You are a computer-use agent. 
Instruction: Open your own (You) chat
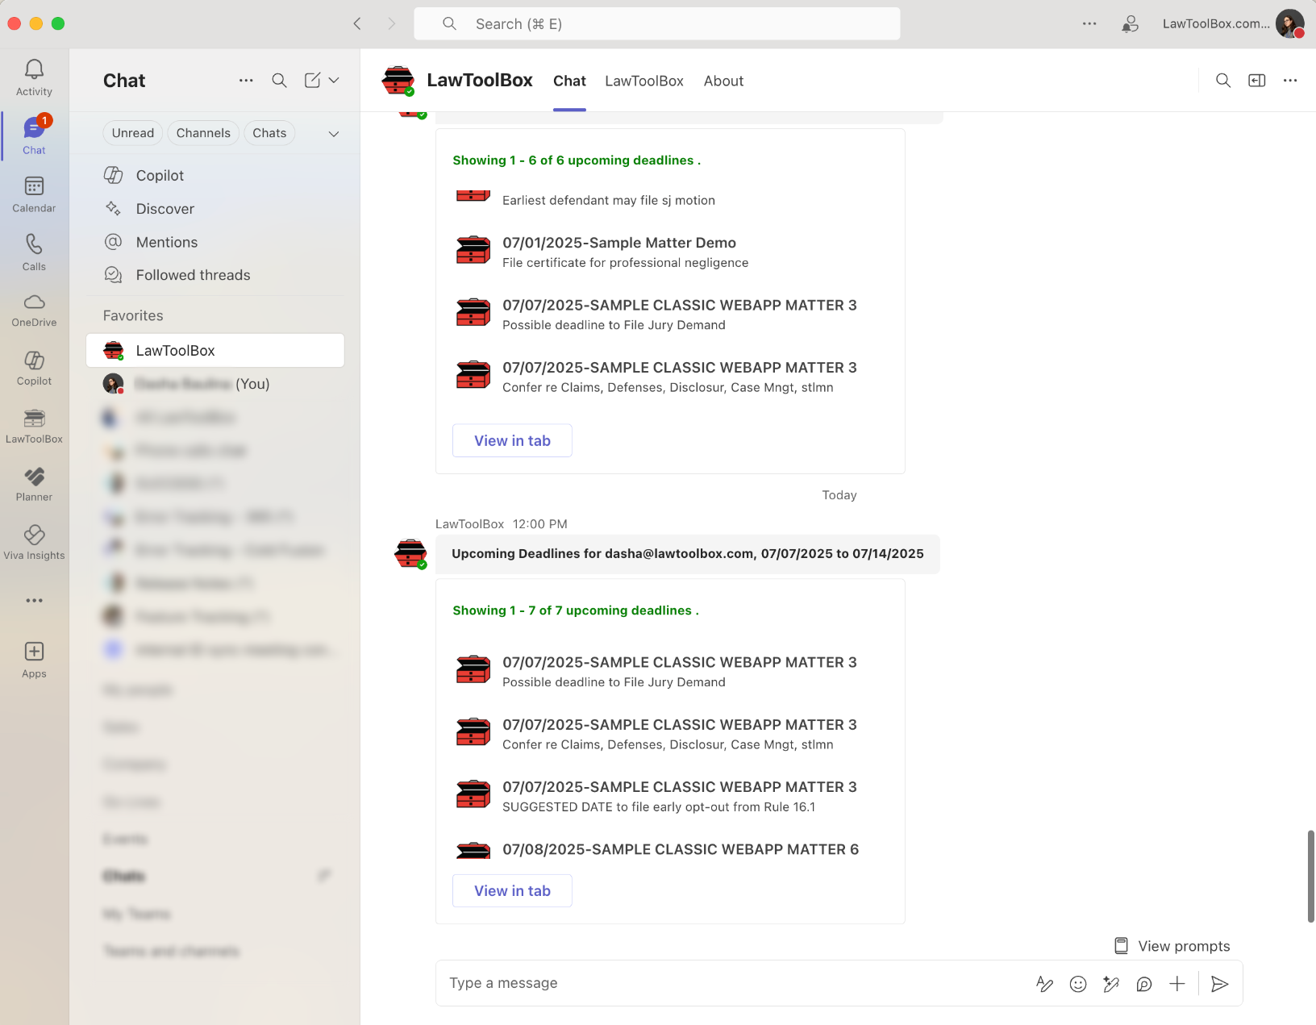tap(215, 384)
